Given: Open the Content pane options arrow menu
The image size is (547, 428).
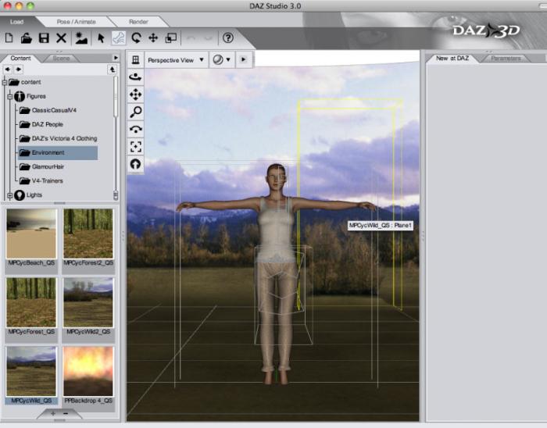Looking at the screenshot, I should (116, 58).
